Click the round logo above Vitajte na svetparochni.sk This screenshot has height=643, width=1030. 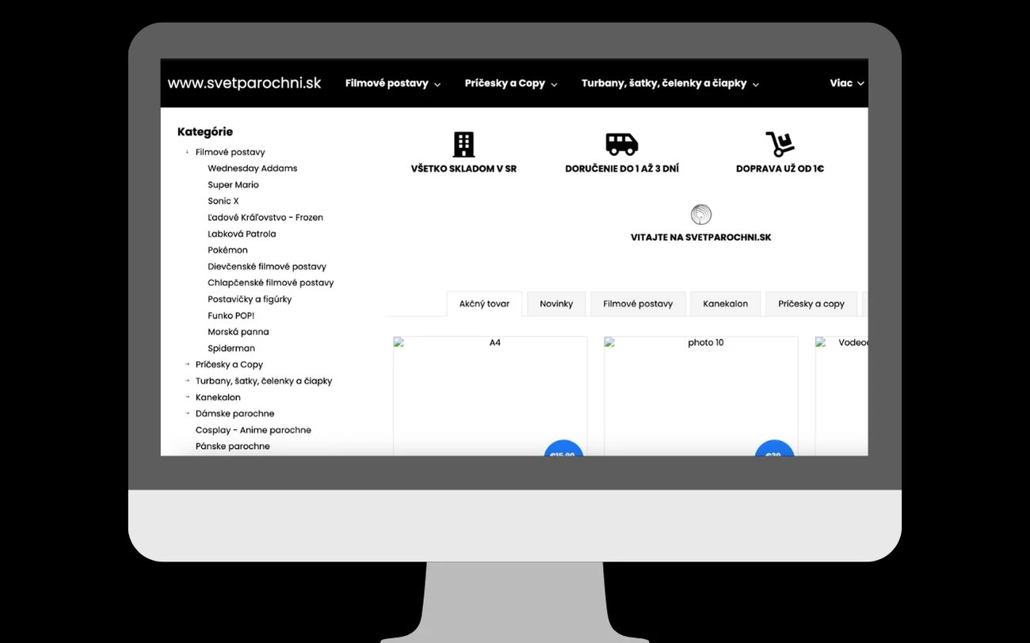pos(701,215)
